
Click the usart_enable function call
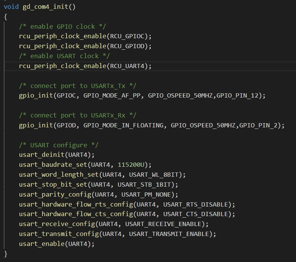pos(42,244)
